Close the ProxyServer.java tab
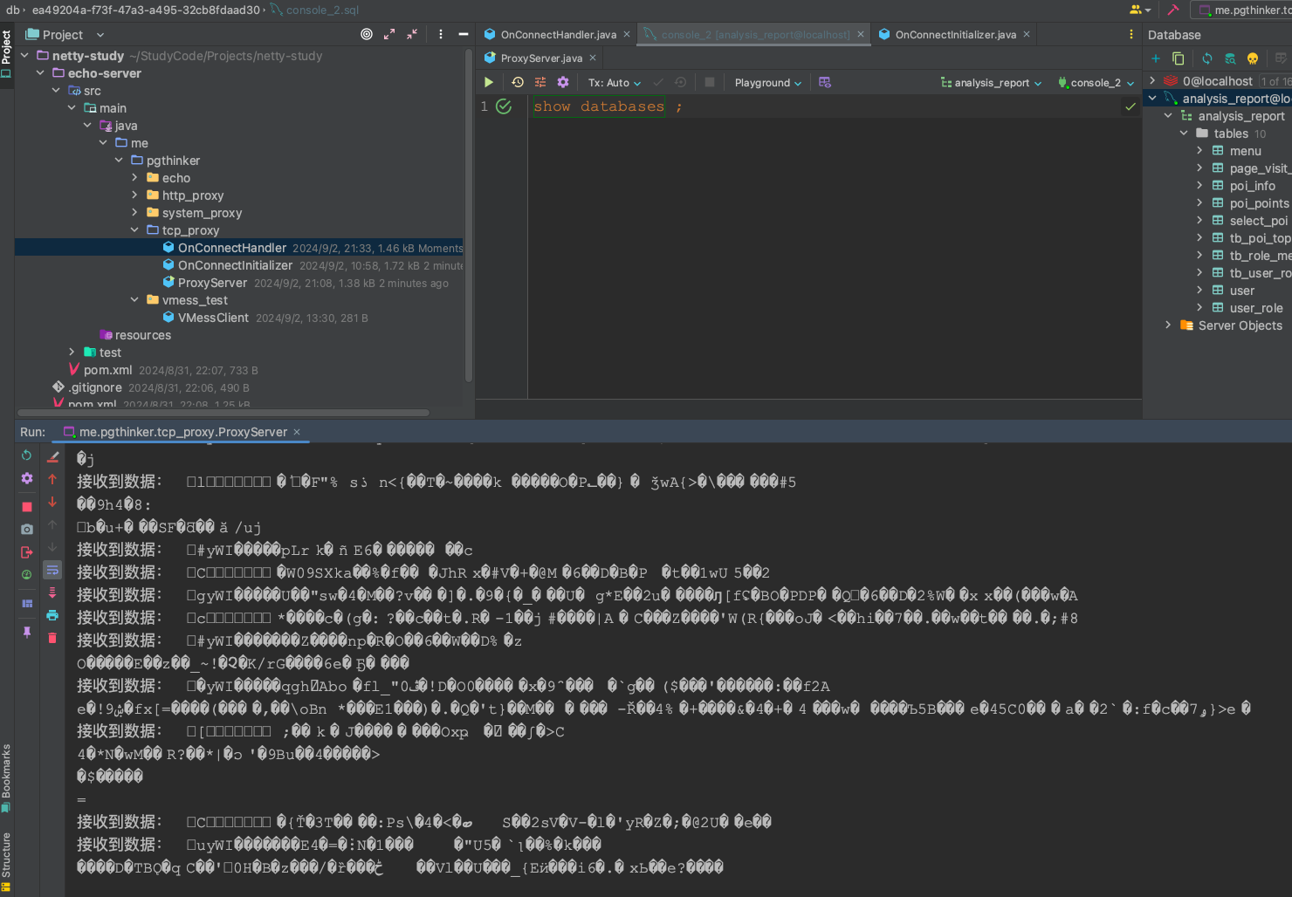The image size is (1292, 897). 593,58
